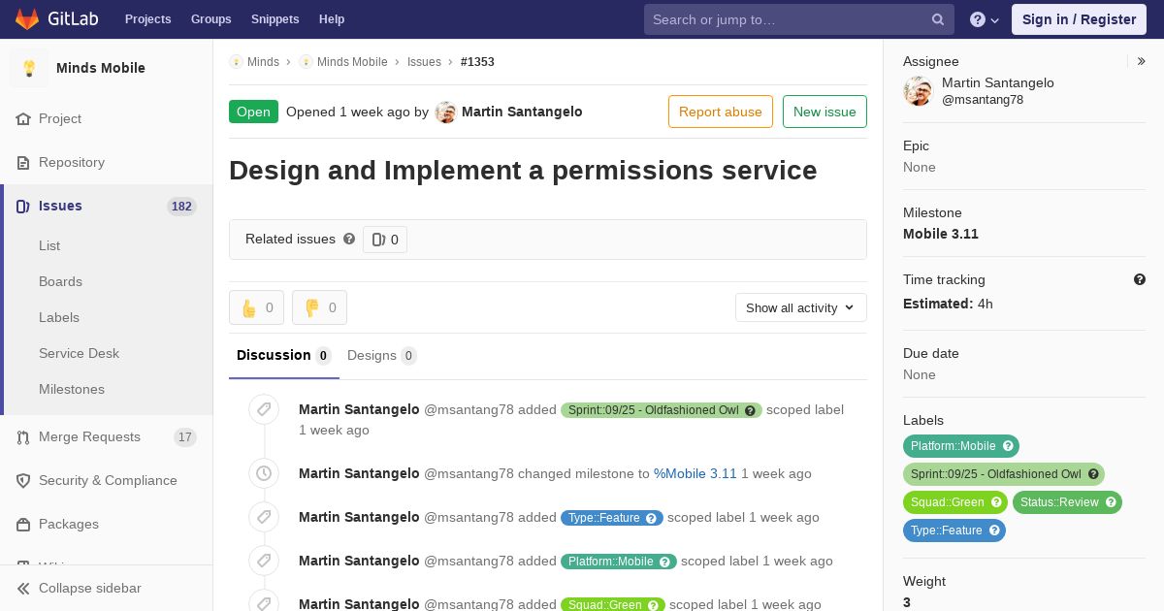Click the help icon on sidebar Sprint Oldfashioned Owl label

[1093, 474]
